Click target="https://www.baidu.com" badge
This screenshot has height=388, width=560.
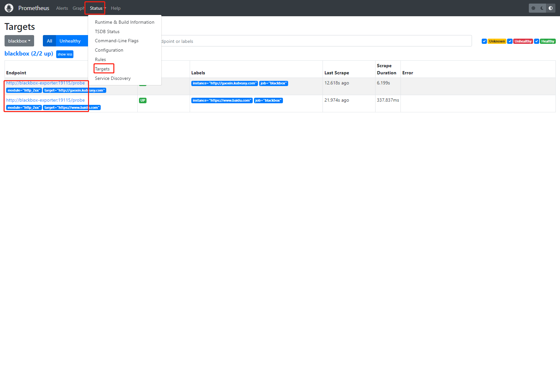(72, 107)
